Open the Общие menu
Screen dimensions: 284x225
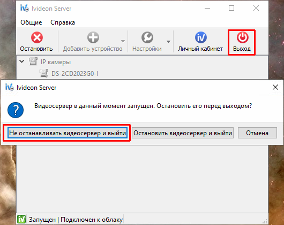coord(31,22)
